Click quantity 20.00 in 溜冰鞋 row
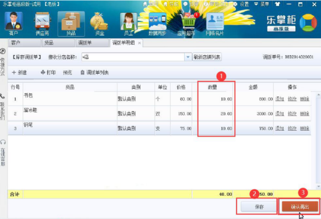Screen dimensions: 321x219 tap(213, 114)
